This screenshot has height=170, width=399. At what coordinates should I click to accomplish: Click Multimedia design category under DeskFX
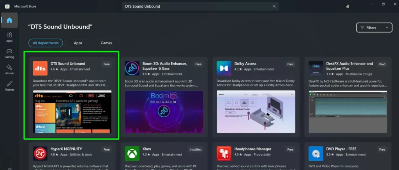click(359, 74)
